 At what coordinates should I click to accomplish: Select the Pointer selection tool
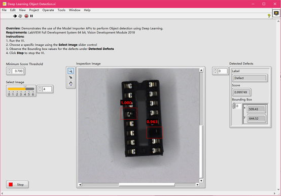pyautogui.click(x=71, y=77)
